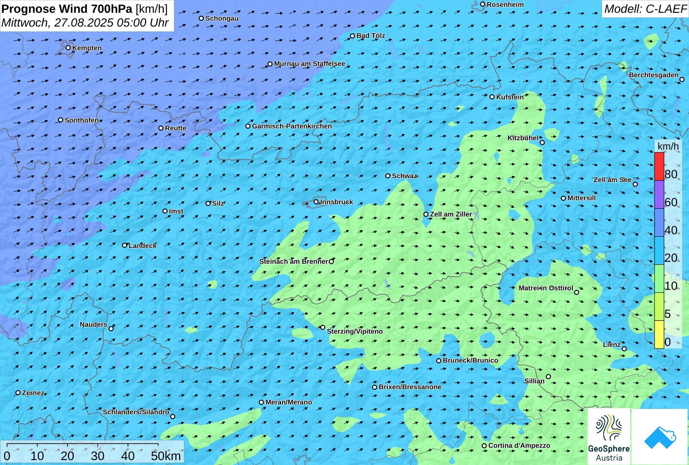The width and height of the screenshot is (689, 465).
Task: Select the Kitzbühel marker dot
Action: coord(542,143)
